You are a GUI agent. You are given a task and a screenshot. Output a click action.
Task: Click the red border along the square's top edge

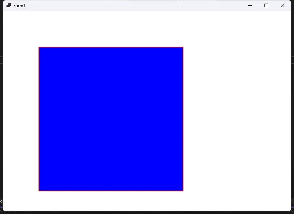coord(111,47)
